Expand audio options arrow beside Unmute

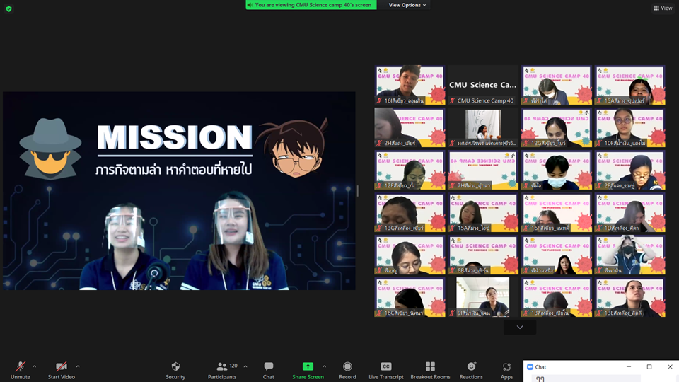[35, 366]
